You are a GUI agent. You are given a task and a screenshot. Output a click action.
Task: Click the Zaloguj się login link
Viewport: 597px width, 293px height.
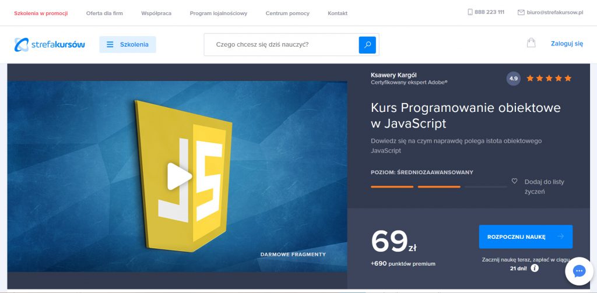567,43
